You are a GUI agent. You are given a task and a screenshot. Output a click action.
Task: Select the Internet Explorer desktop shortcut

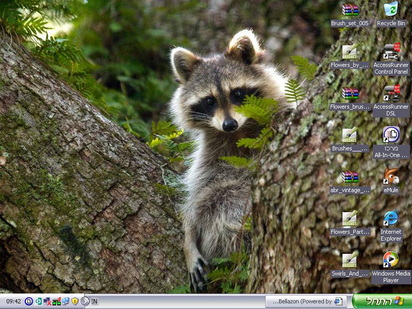[391, 218]
